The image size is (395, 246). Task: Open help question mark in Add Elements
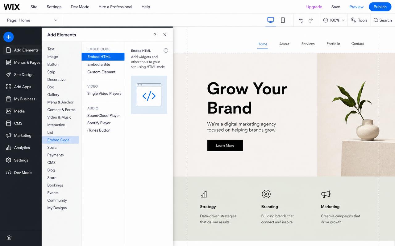click(x=155, y=35)
